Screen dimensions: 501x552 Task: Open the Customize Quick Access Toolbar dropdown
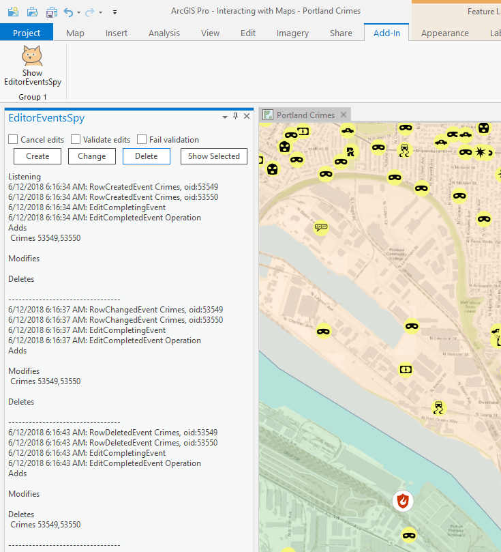pos(115,12)
